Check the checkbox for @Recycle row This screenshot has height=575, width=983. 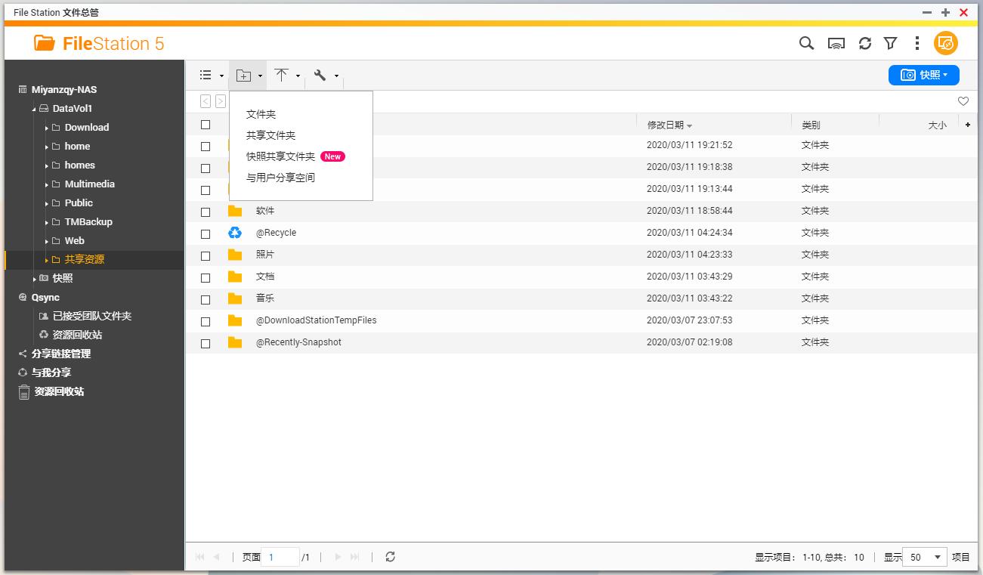tap(205, 233)
